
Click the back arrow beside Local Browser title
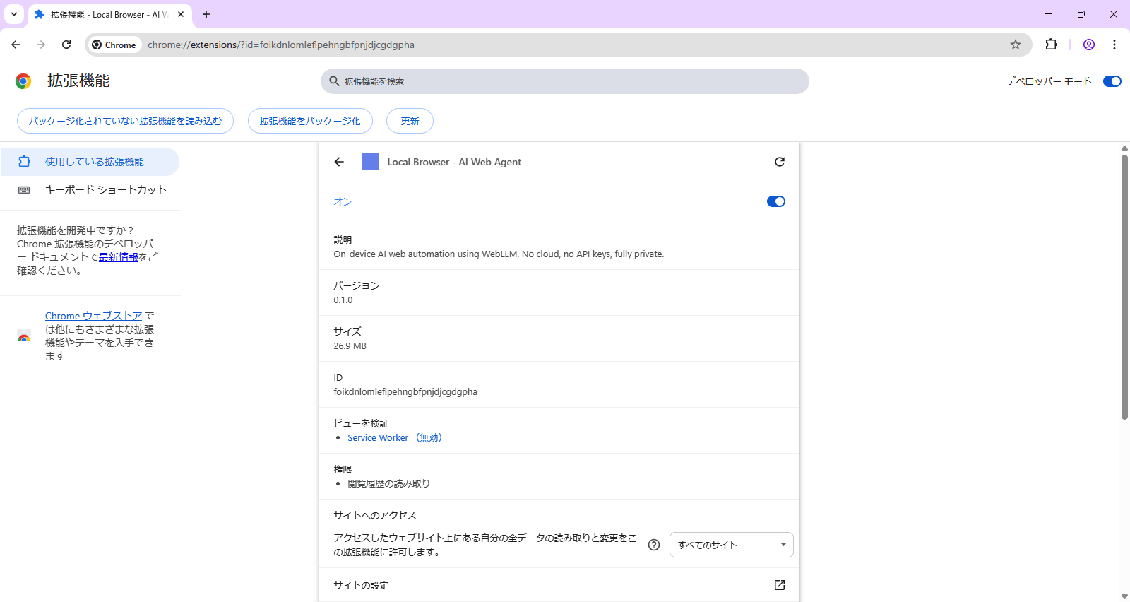(339, 162)
